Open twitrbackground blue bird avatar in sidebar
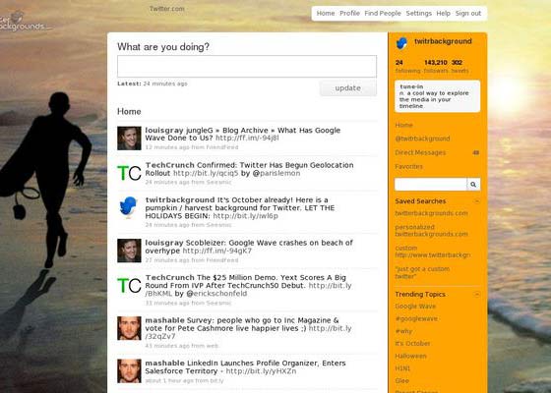551x393 pixels. pyautogui.click(x=402, y=43)
